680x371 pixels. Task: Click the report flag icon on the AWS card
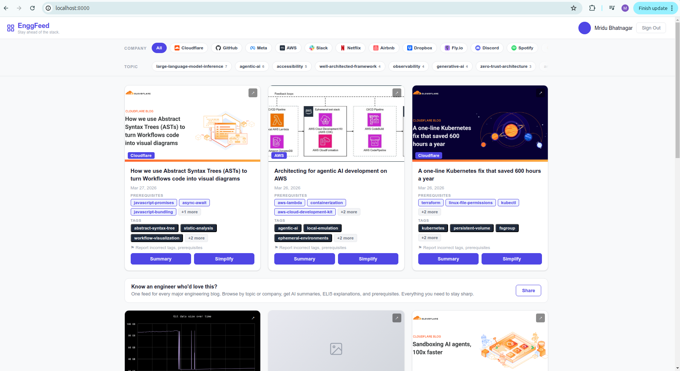coord(276,248)
